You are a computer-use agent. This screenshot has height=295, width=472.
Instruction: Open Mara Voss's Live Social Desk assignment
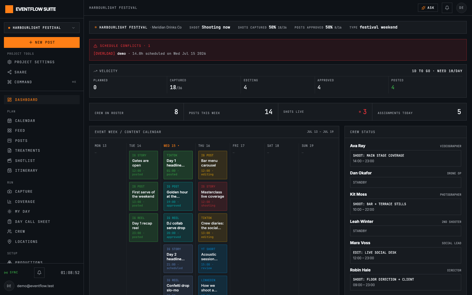pyautogui.click(x=405, y=255)
